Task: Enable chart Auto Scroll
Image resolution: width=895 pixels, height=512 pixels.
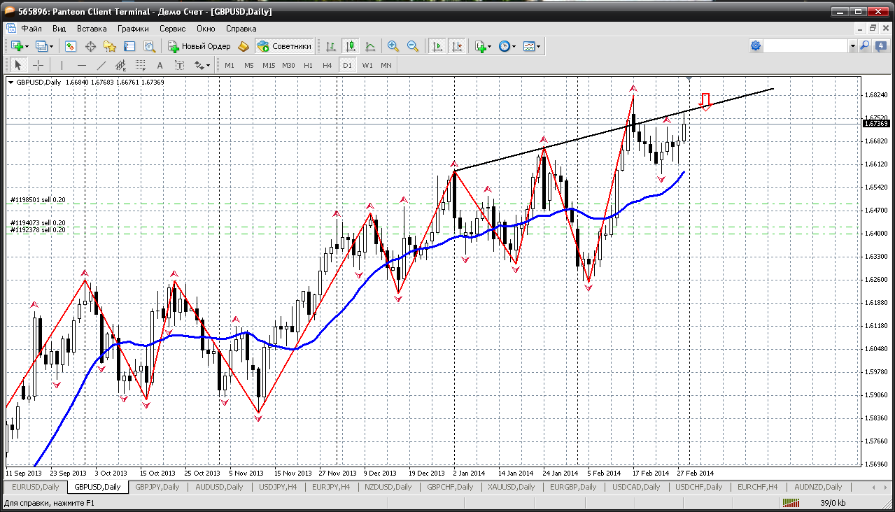Action: [x=437, y=46]
